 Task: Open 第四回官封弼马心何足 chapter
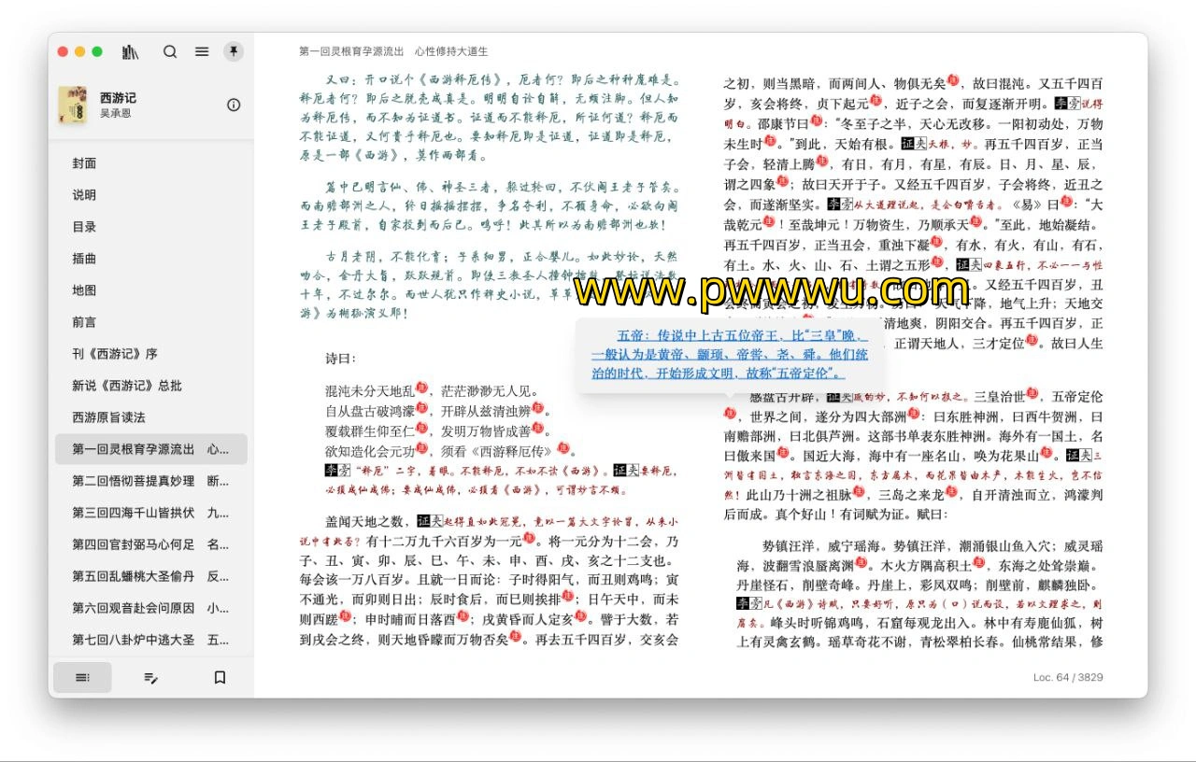[x=151, y=544]
